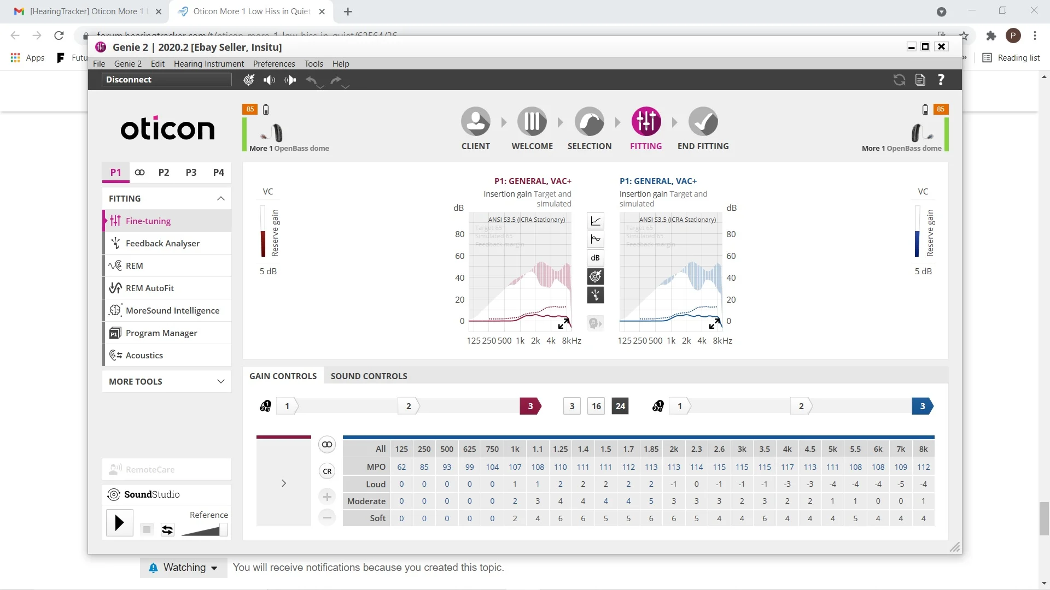Screen dimensions: 1050x590
Task: Click the undo arrow in Genie toolbar
Action: click(x=311, y=80)
